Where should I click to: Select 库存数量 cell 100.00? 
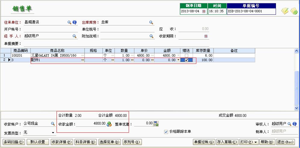[203, 60]
